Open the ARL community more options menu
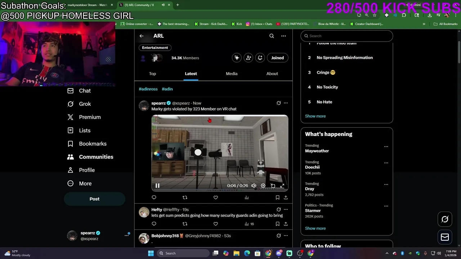Viewport: 461px width, 259px height. tap(283, 36)
